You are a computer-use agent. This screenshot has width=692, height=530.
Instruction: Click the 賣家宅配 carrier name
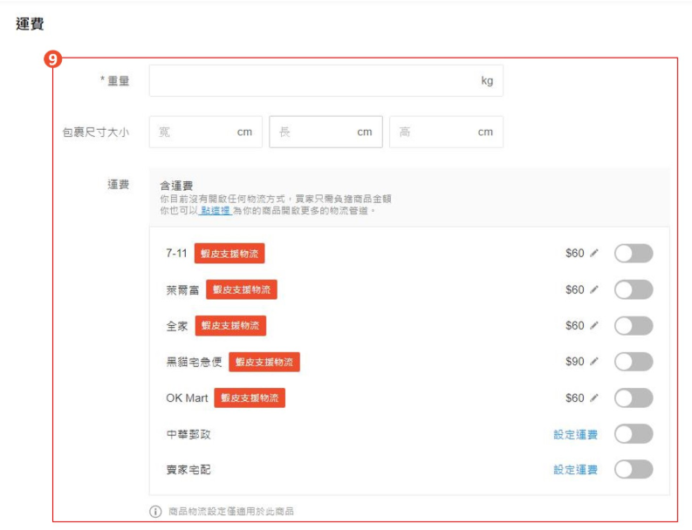coord(188,470)
